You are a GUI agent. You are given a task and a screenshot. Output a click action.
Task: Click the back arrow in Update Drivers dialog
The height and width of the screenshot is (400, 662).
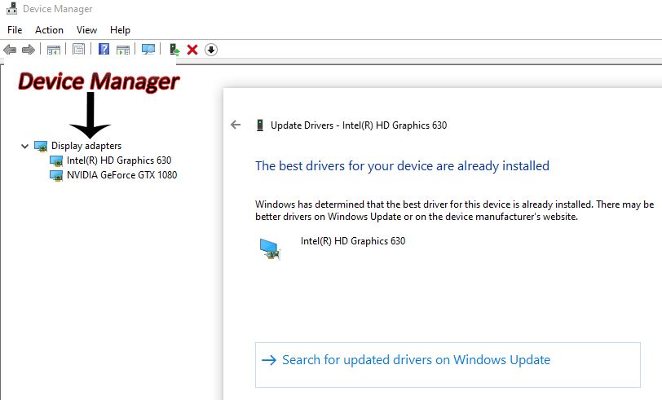(236, 125)
